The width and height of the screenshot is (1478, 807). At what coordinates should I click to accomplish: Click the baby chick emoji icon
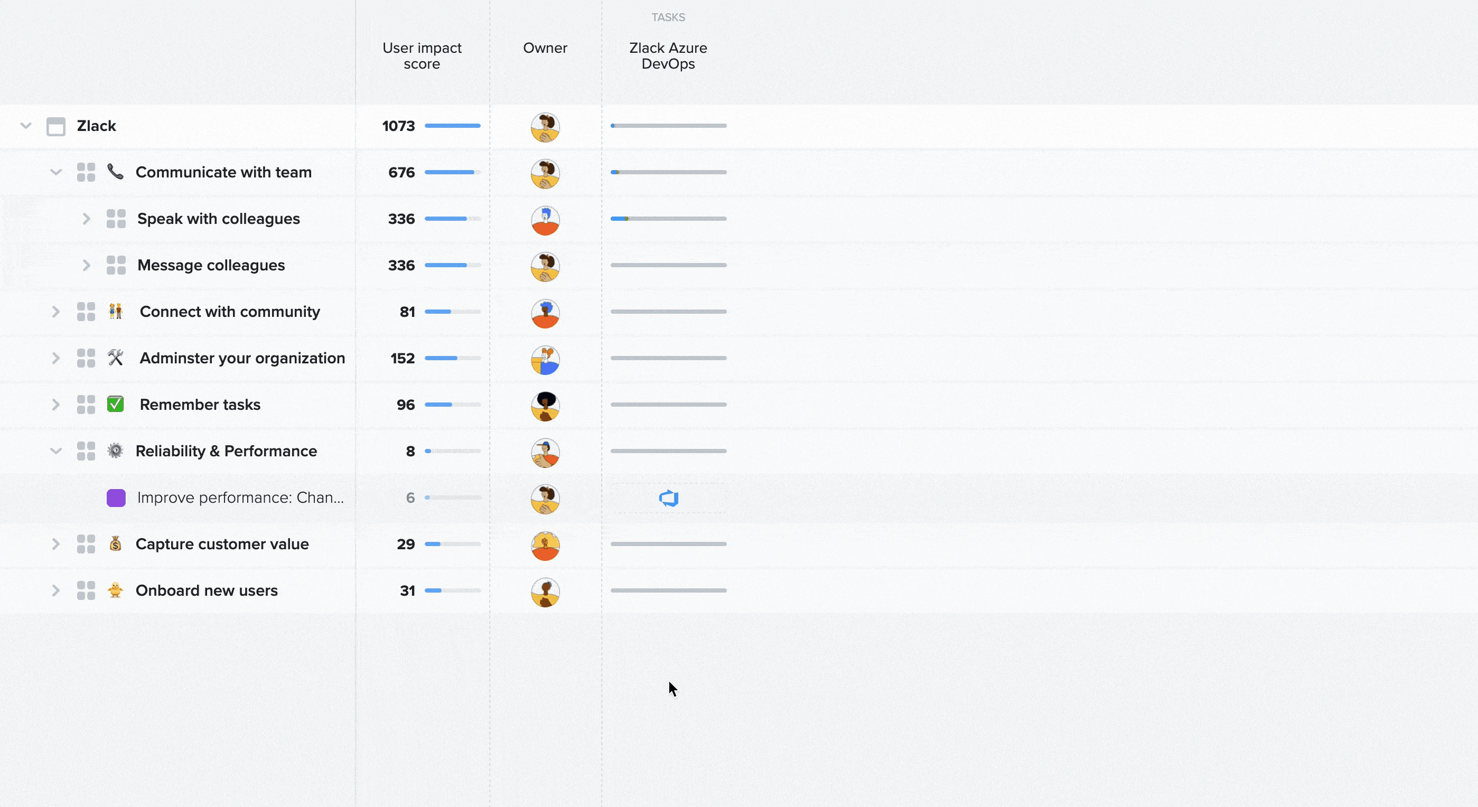[115, 589]
